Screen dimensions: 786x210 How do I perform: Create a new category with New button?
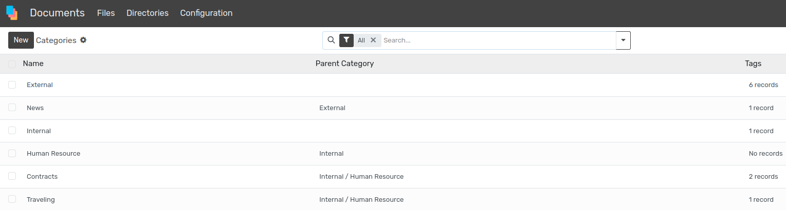[x=21, y=40]
